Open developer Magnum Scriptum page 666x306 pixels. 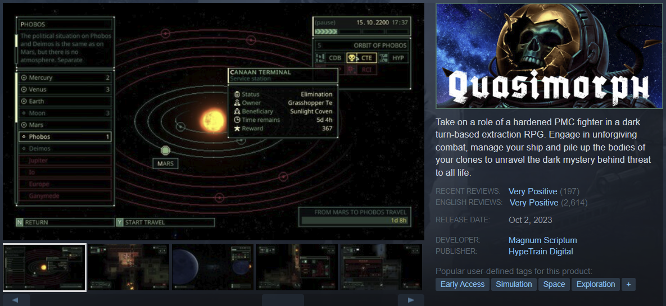click(542, 241)
